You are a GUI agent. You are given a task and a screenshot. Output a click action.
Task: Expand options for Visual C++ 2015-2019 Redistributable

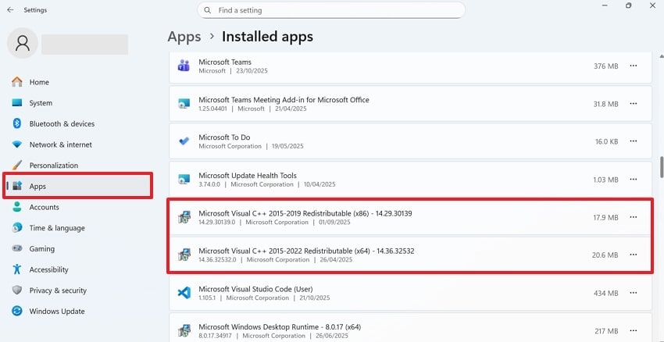[x=633, y=217]
